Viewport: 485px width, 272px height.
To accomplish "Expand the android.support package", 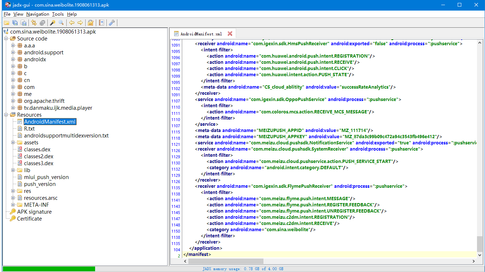I will pos(13,53).
